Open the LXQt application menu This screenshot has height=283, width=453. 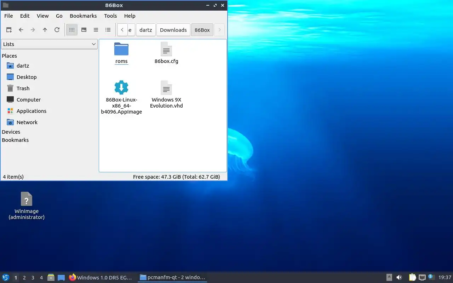[x=6, y=278]
